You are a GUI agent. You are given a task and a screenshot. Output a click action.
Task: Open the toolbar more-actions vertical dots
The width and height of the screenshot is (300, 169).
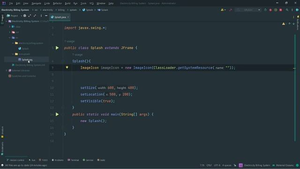(x=292, y=10)
